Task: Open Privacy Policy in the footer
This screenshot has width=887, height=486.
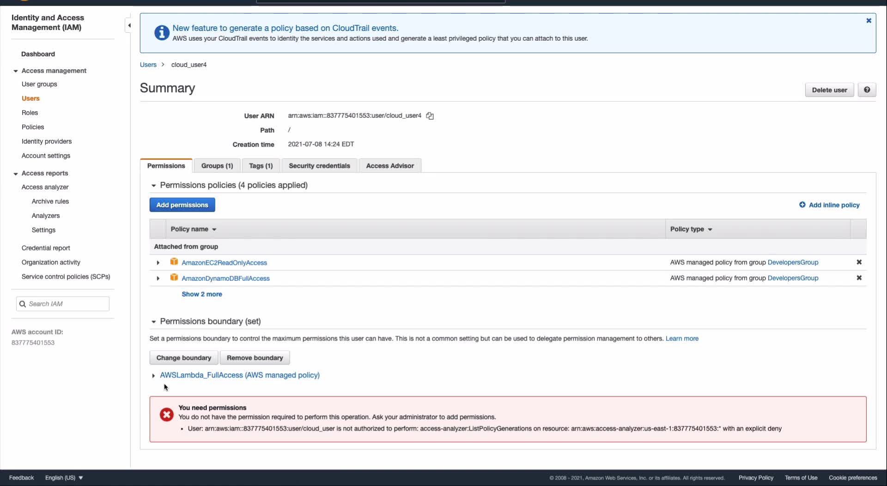Action: [x=756, y=478]
